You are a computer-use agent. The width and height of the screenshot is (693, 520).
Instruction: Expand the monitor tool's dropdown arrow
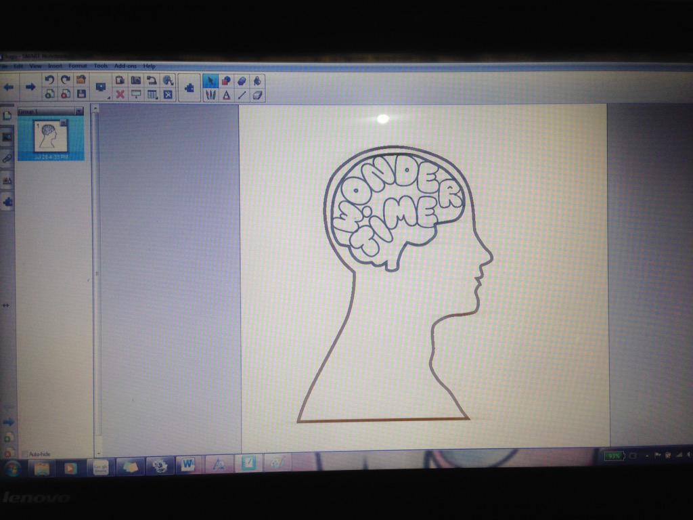pos(109,98)
